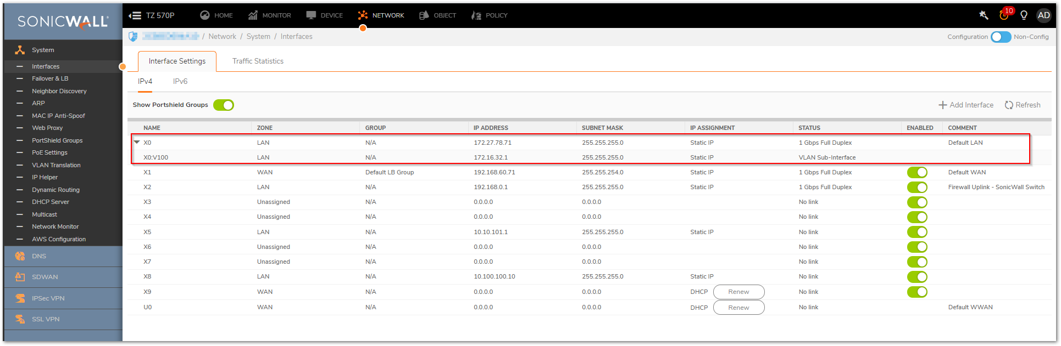Disable the X5 interface toggle
The height and width of the screenshot is (346, 1061).
[917, 232]
